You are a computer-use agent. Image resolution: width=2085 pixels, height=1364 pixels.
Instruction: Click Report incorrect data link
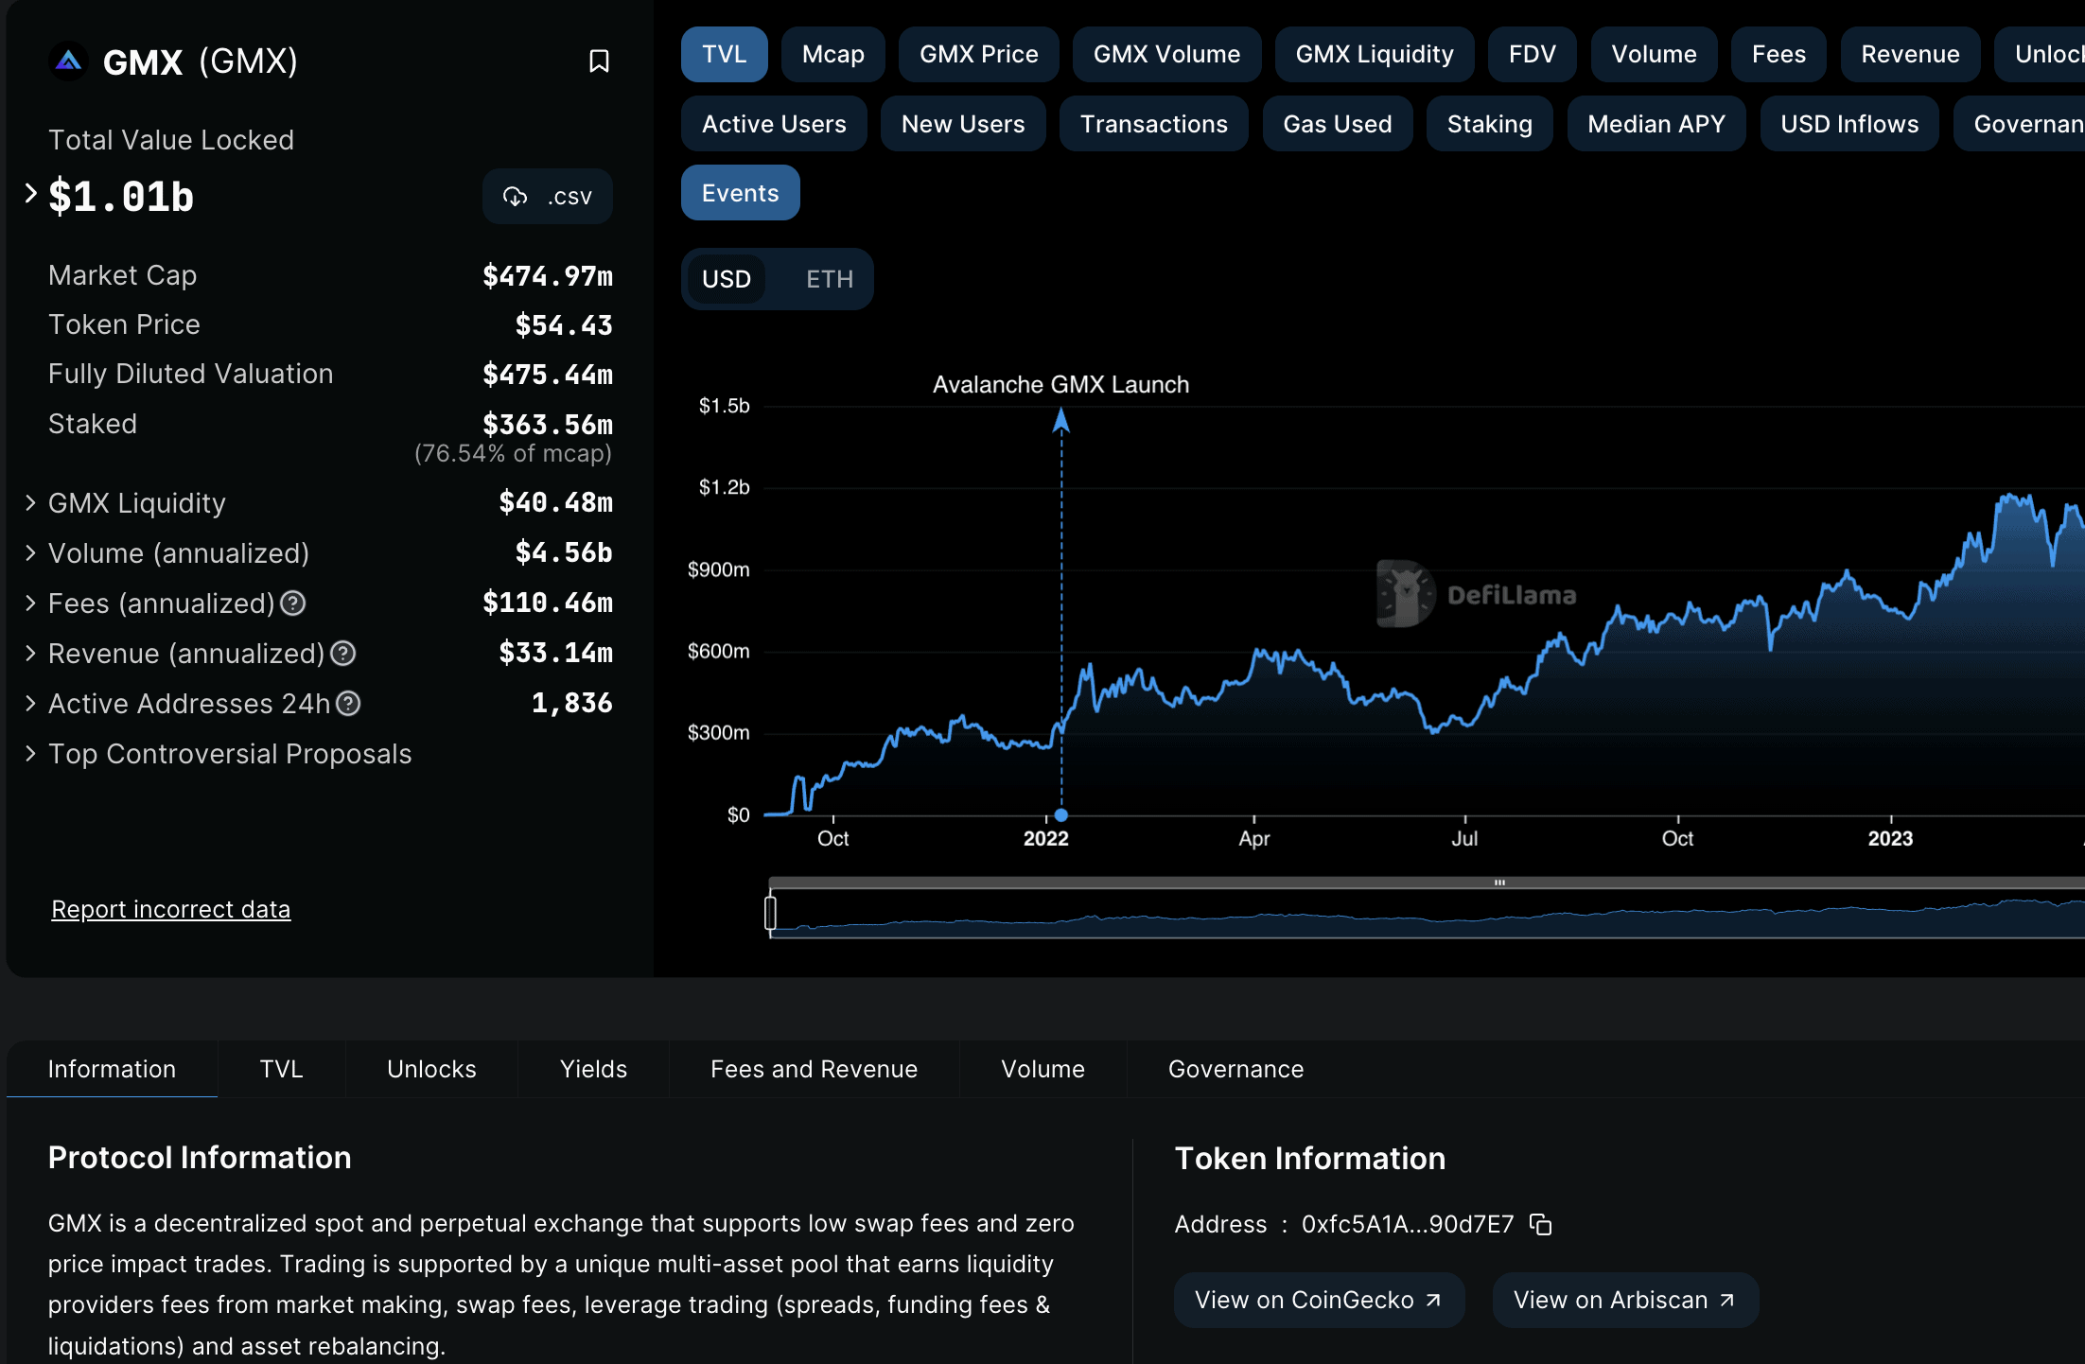coord(170,909)
